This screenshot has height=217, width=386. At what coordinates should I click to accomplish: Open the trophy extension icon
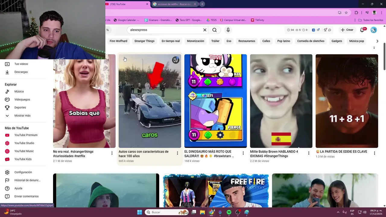click(x=325, y=30)
